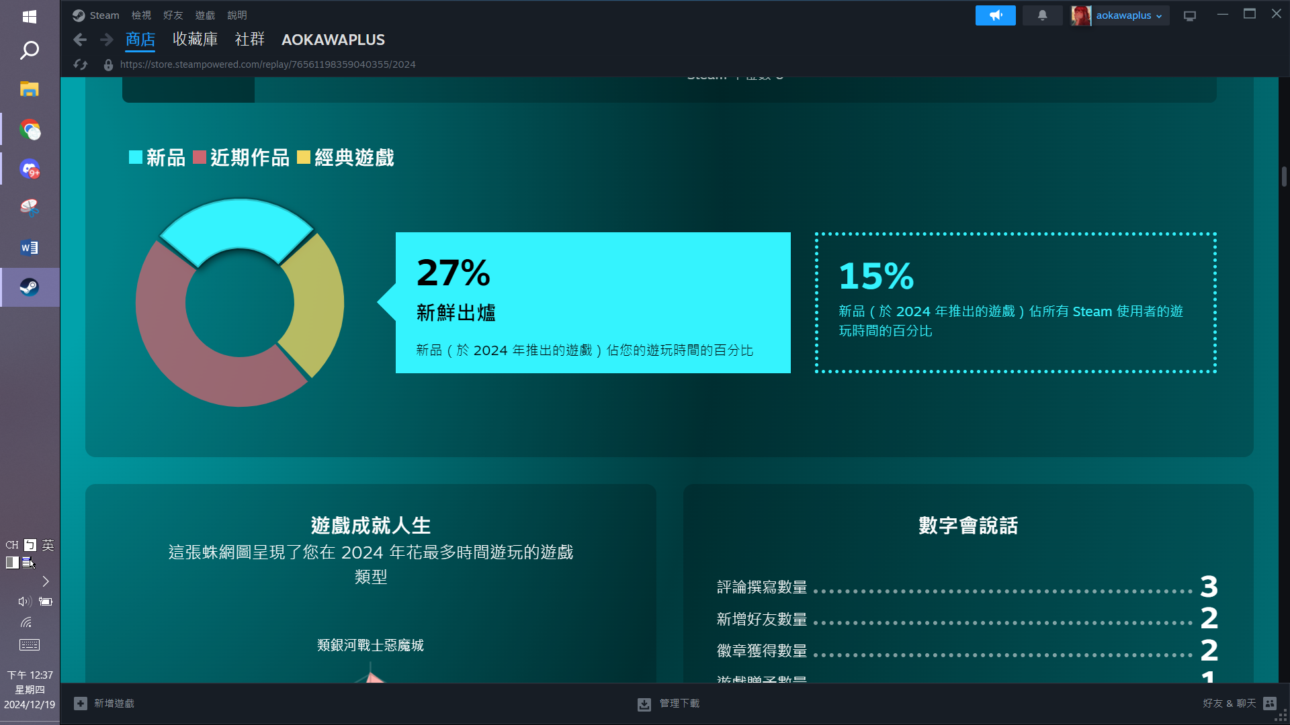This screenshot has width=1290, height=725.
Task: Launch File Explorer from the taskbar
Action: (x=30, y=89)
